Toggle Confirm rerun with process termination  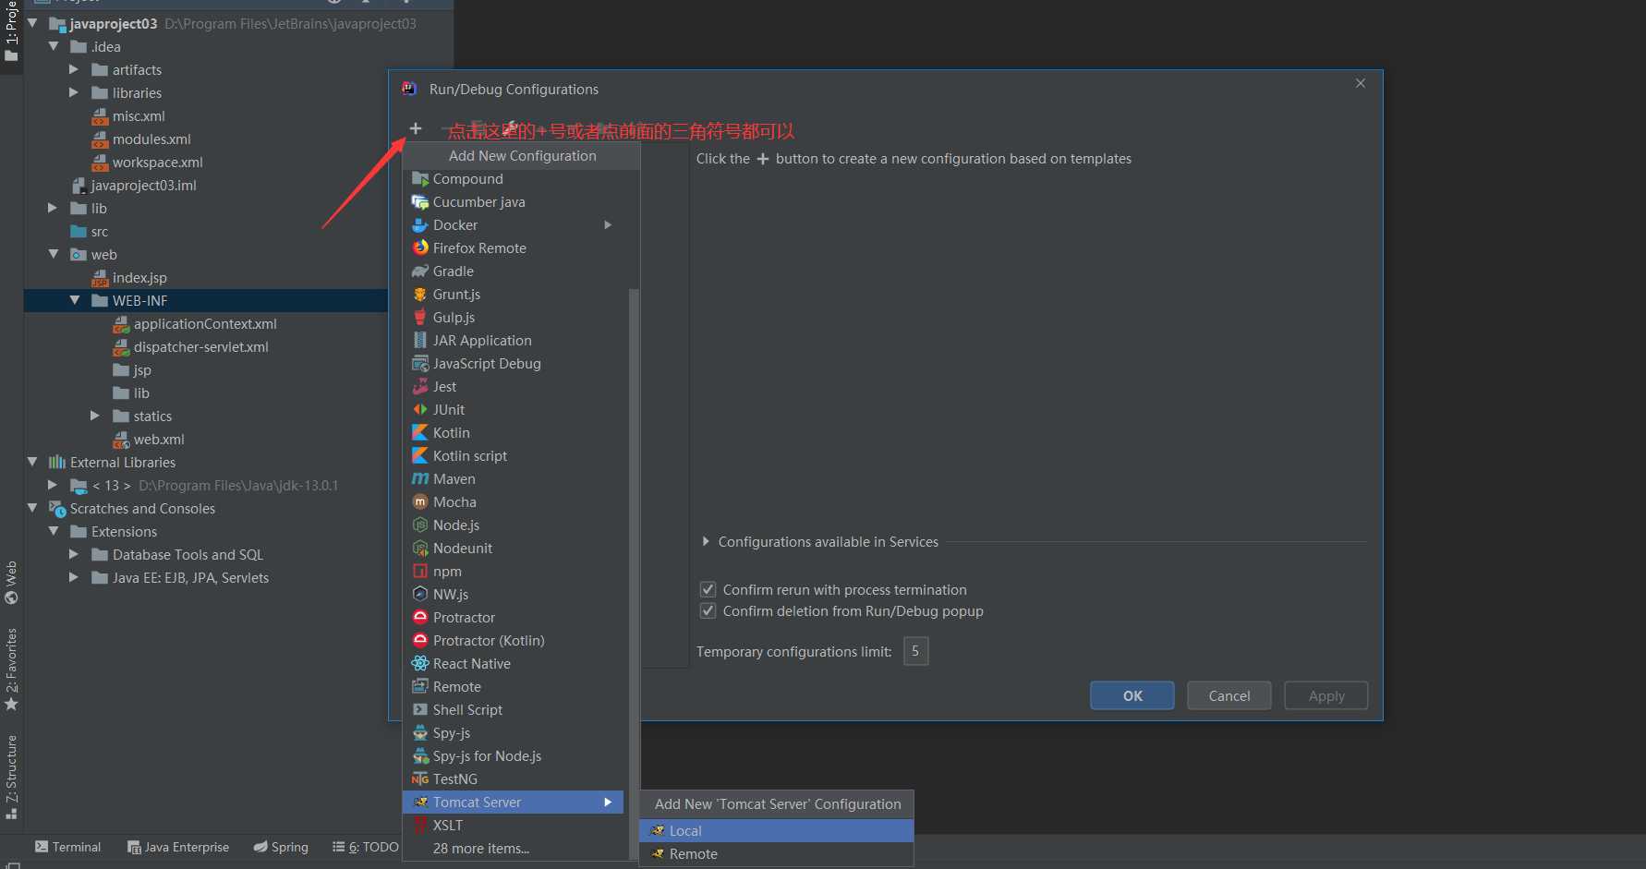pos(708,589)
